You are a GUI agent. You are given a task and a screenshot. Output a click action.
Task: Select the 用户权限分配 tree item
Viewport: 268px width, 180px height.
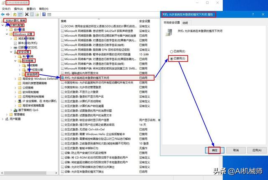tap(35, 70)
